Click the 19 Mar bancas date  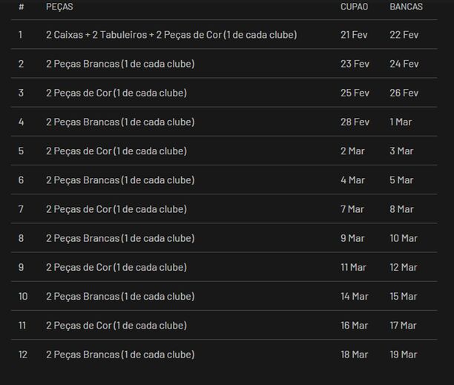404,355
